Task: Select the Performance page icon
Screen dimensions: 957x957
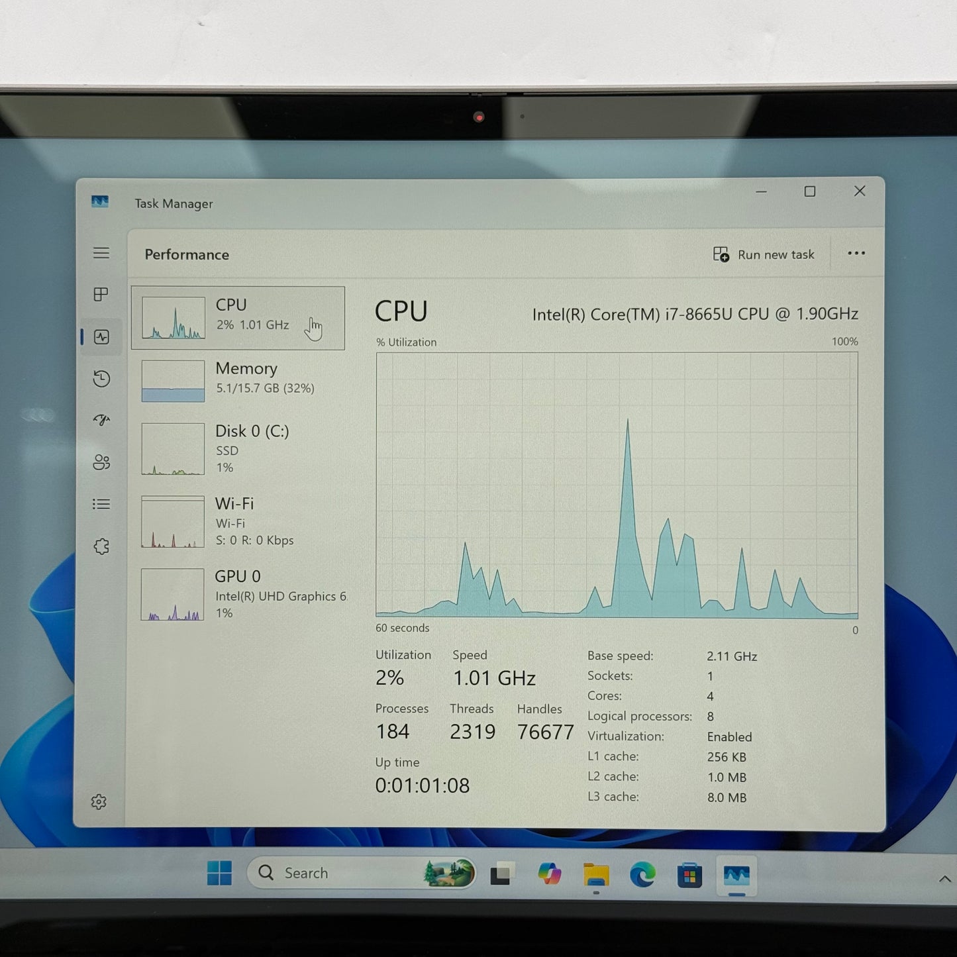Action: pos(101,337)
